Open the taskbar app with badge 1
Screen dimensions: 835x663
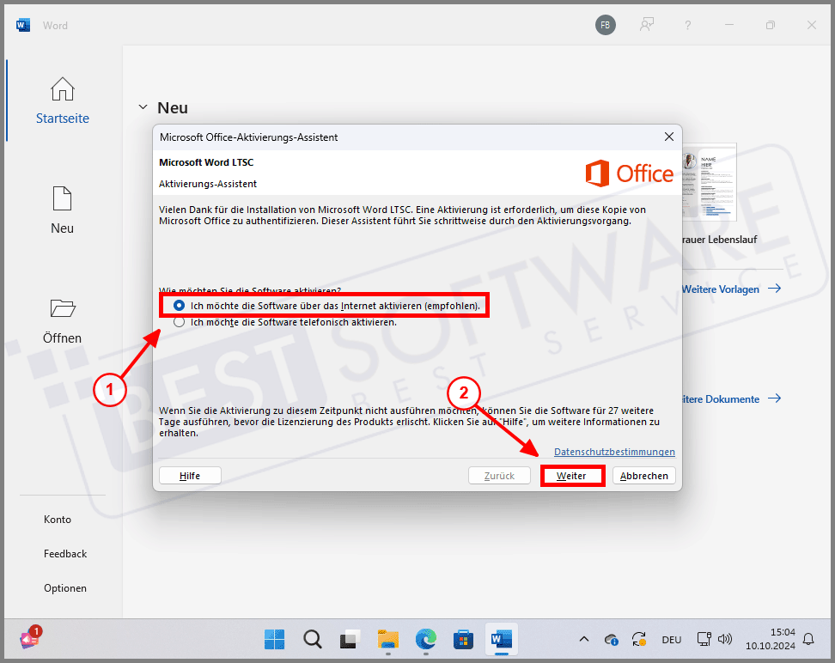click(30, 637)
